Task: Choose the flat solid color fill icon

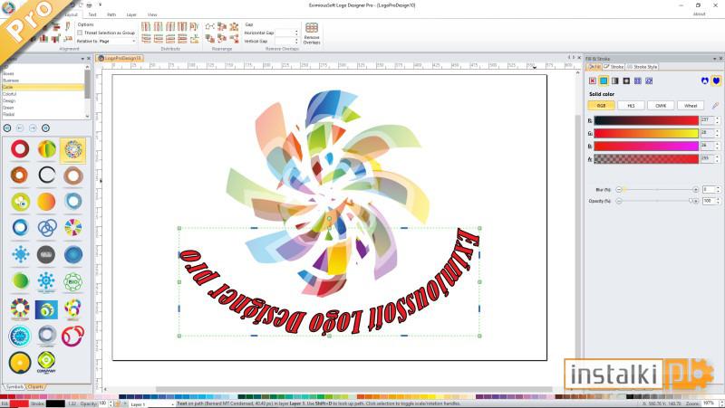Action: coord(604,81)
